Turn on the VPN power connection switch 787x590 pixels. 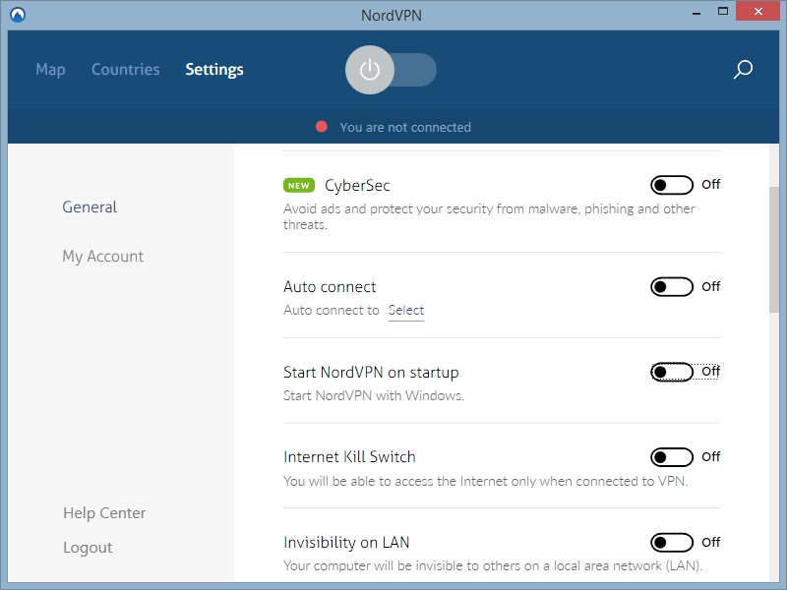click(x=391, y=70)
